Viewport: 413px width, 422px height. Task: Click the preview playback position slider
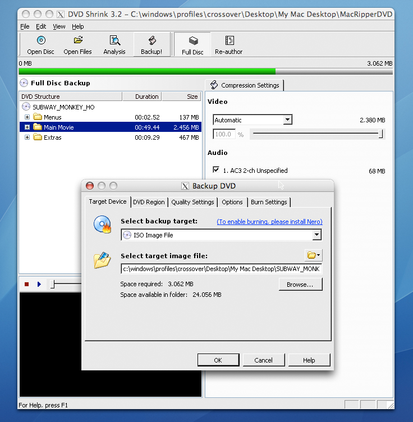53,284
